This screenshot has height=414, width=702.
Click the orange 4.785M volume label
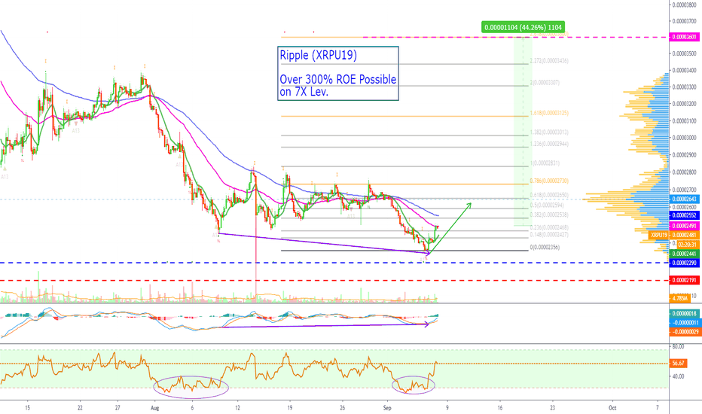click(679, 297)
